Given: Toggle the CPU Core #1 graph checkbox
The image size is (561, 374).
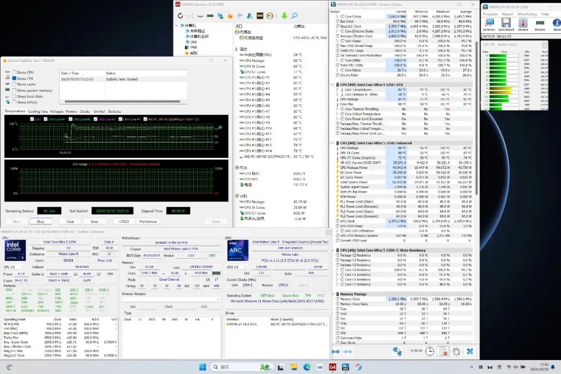Looking at the screenshot, I should (x=46, y=119).
